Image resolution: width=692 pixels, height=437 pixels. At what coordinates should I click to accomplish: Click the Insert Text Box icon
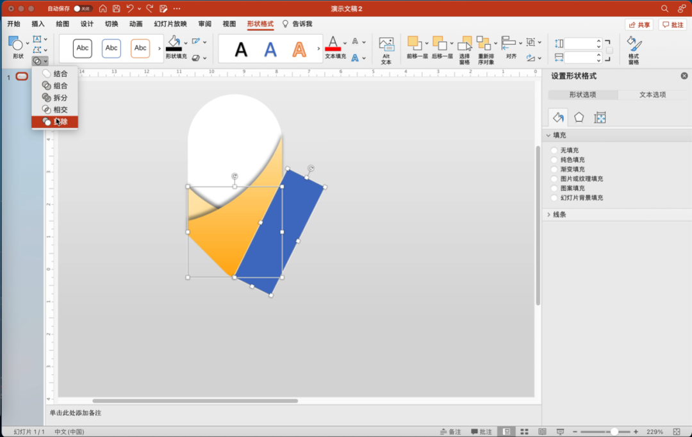pos(38,39)
